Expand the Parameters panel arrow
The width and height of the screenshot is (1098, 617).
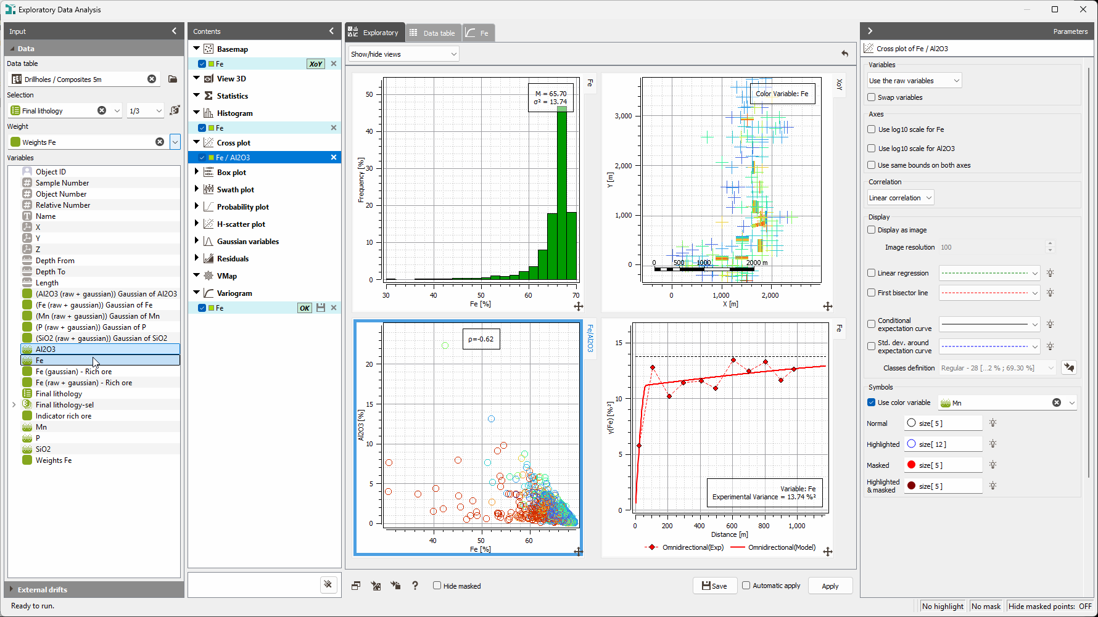click(870, 31)
